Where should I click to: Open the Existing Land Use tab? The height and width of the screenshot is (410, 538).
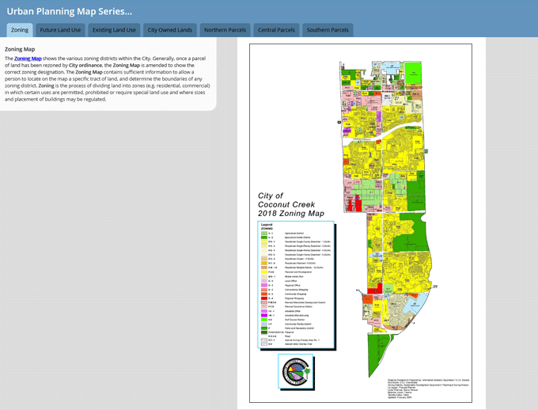tap(114, 30)
